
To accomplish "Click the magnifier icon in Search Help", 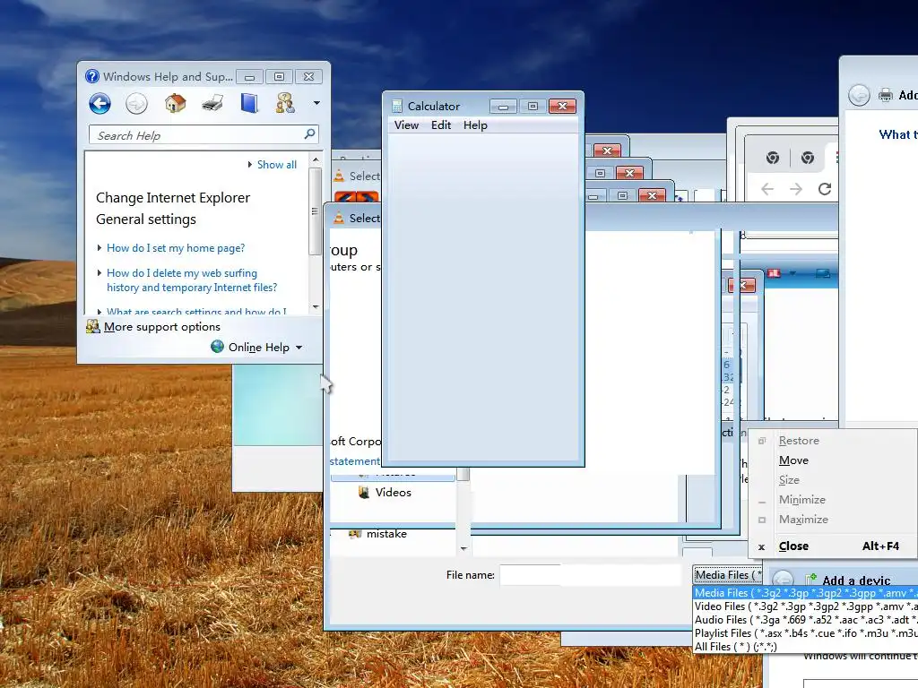I will [309, 134].
